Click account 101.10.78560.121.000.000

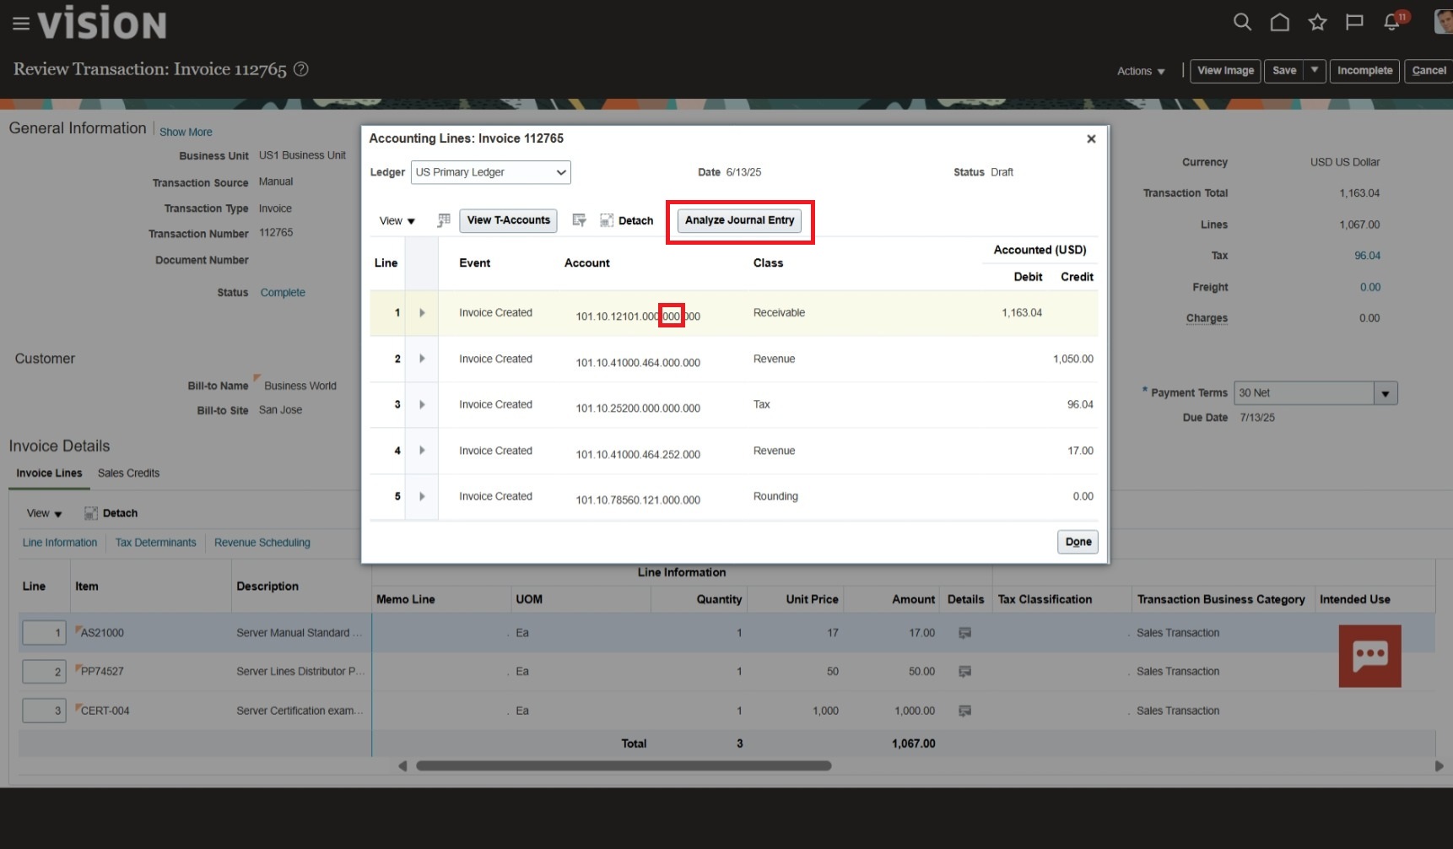click(638, 500)
